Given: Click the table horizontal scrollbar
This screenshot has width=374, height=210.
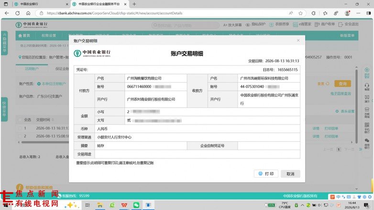Looking at the screenshot, I should pos(45,142).
